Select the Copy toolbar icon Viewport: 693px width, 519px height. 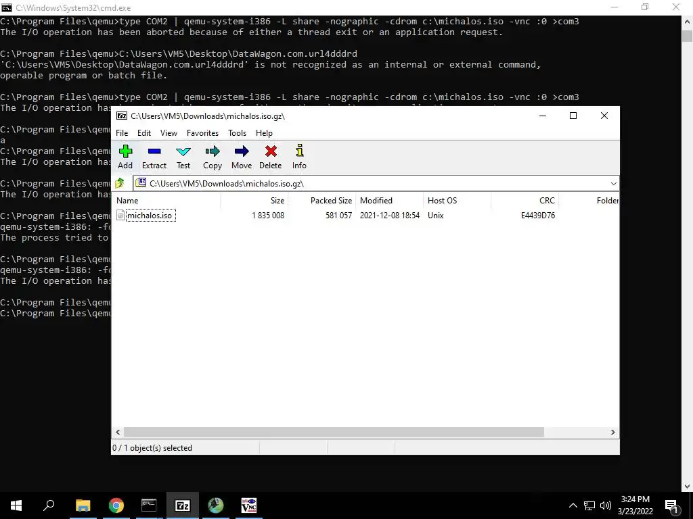(x=213, y=157)
